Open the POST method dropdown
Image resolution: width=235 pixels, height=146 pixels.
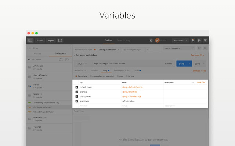(x=83, y=64)
